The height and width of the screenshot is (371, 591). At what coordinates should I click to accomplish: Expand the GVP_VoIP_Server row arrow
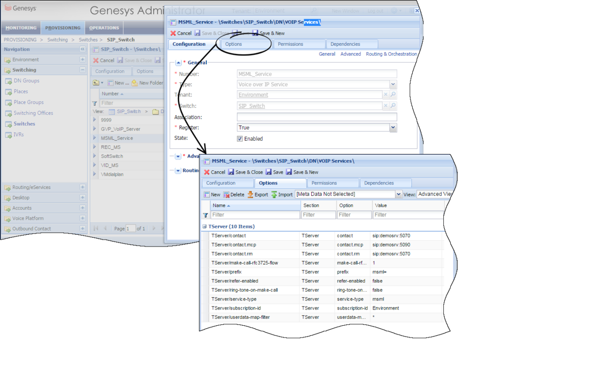pos(95,129)
